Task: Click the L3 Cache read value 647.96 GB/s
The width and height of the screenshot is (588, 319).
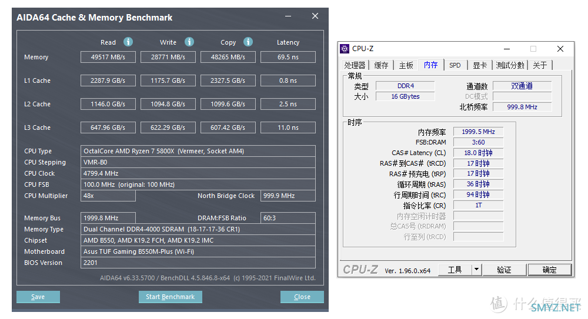Action: pos(108,127)
